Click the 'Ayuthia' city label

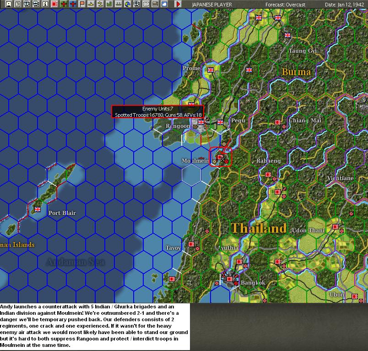tap(227, 248)
